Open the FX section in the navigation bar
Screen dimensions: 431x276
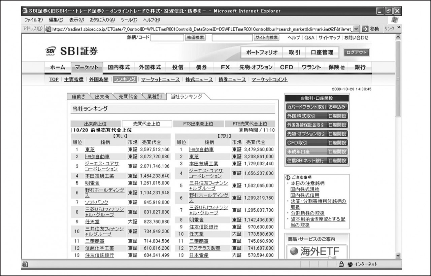tap(225, 67)
